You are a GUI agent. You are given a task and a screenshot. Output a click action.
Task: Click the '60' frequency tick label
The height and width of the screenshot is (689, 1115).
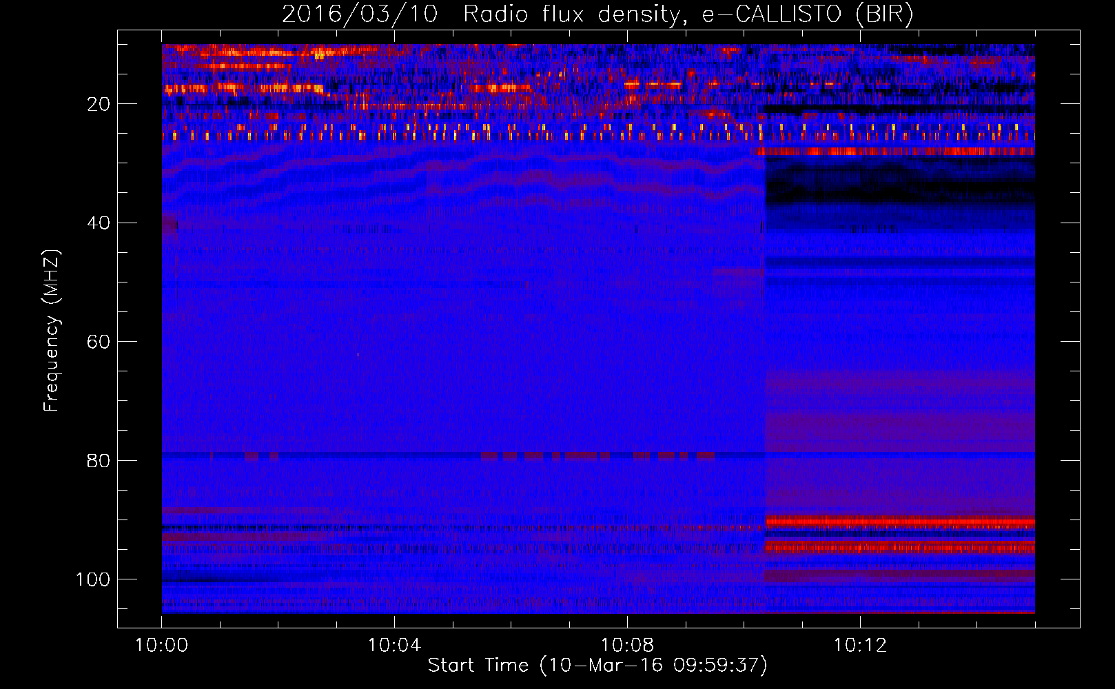[x=99, y=342]
